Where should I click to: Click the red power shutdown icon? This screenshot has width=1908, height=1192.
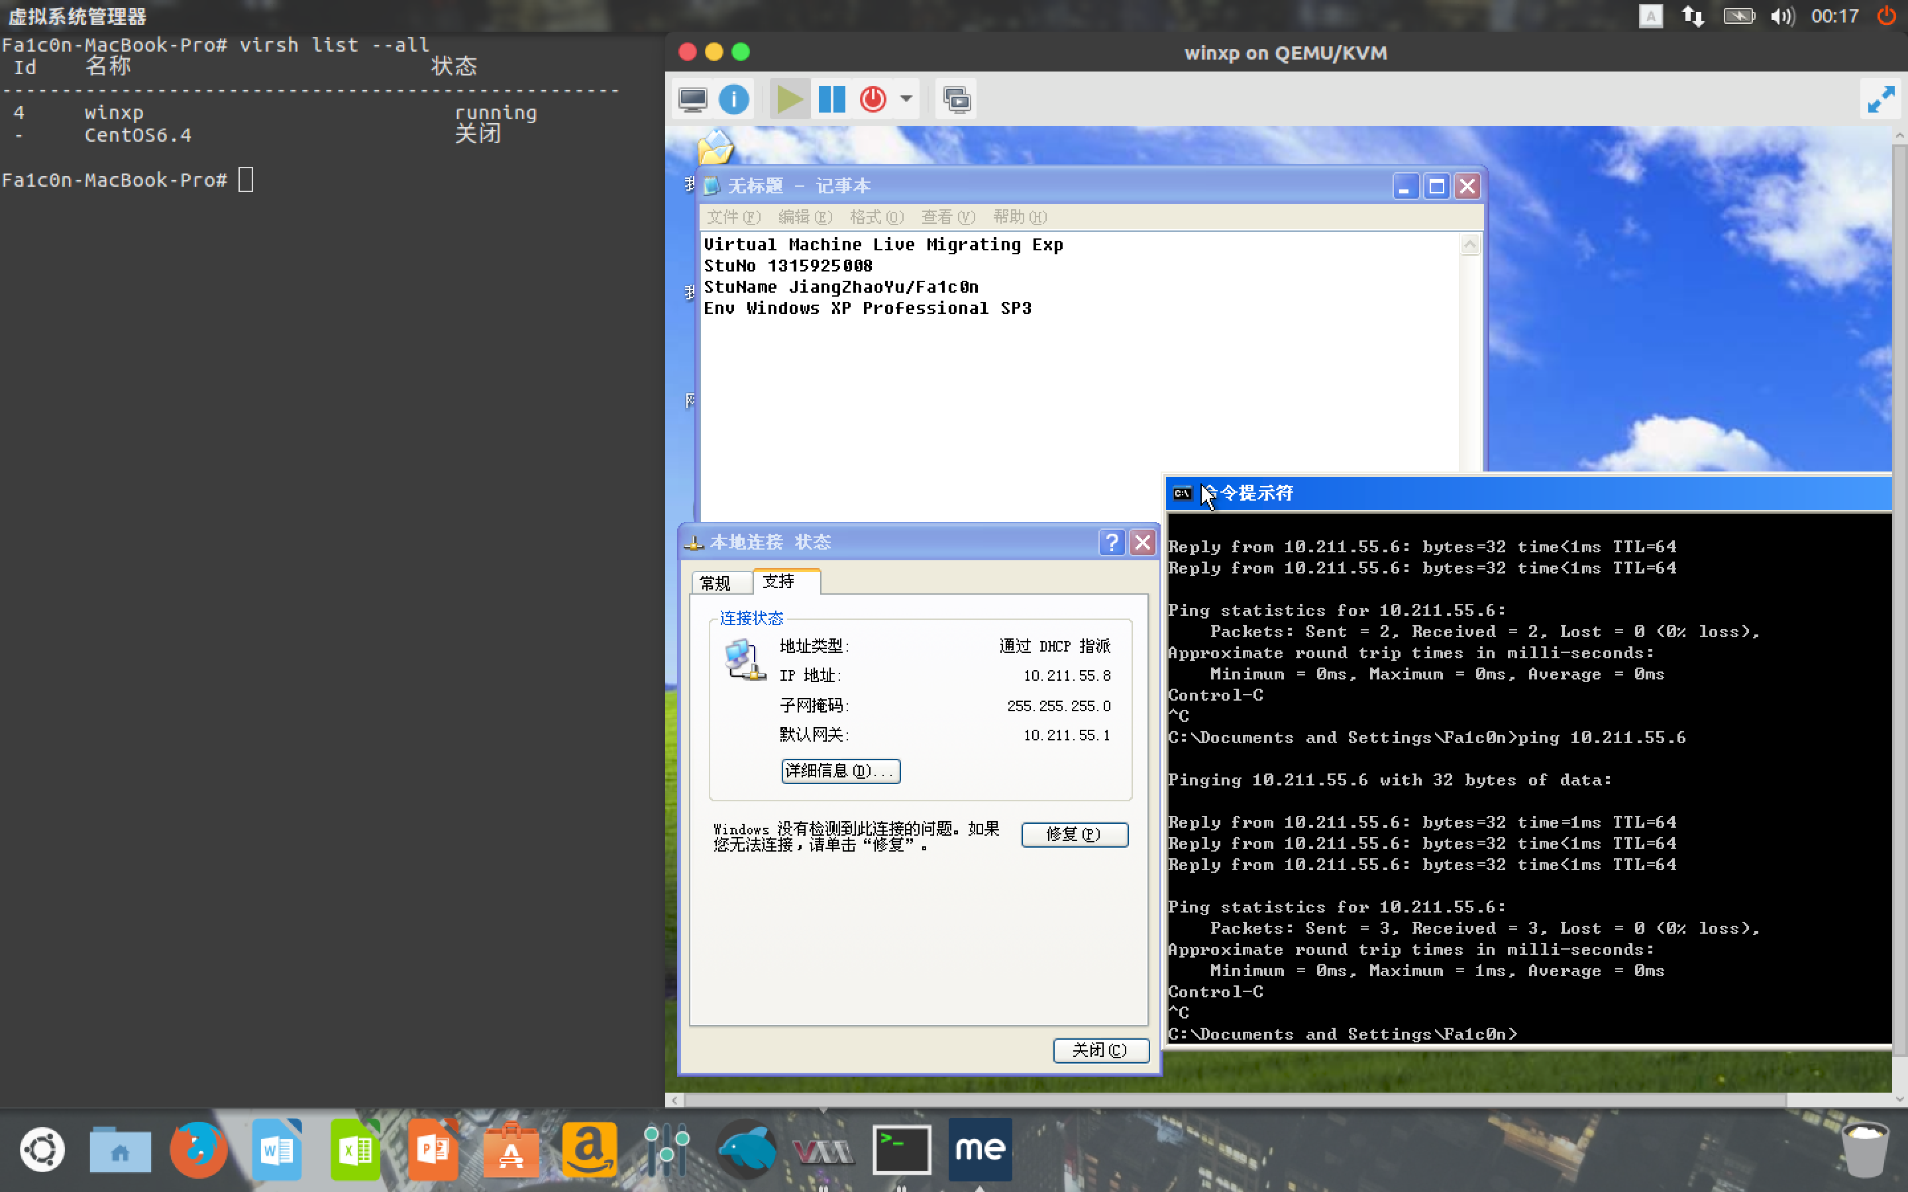(873, 99)
